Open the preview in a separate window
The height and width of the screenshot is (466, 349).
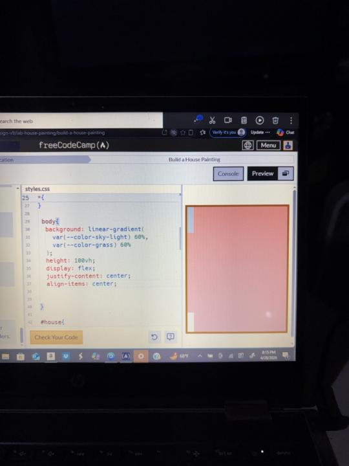(x=286, y=173)
